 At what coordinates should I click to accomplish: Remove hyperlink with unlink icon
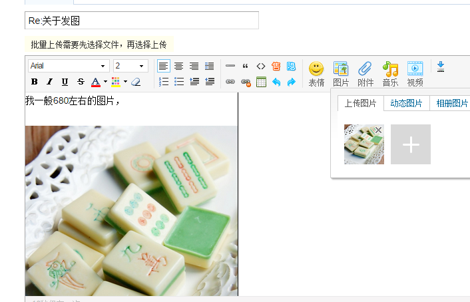tap(246, 82)
